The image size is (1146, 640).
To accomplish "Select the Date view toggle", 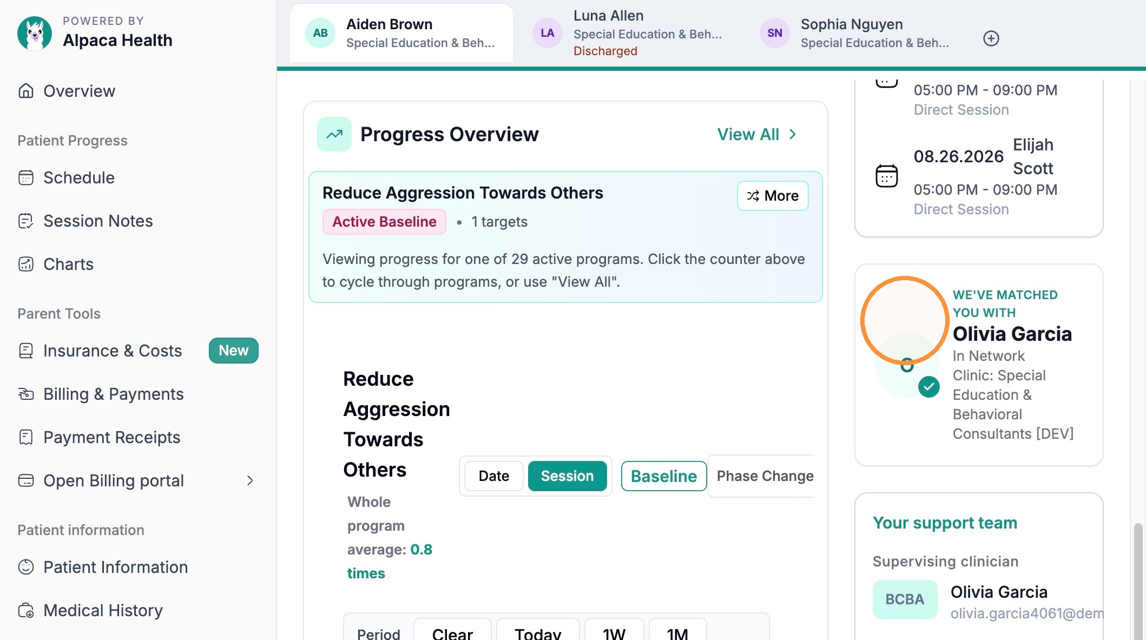I will (493, 476).
